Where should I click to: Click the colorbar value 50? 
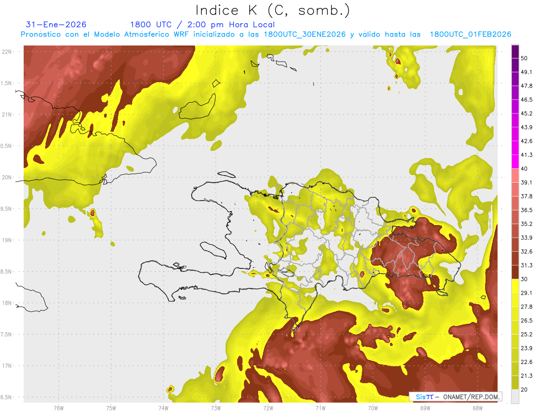point(525,59)
